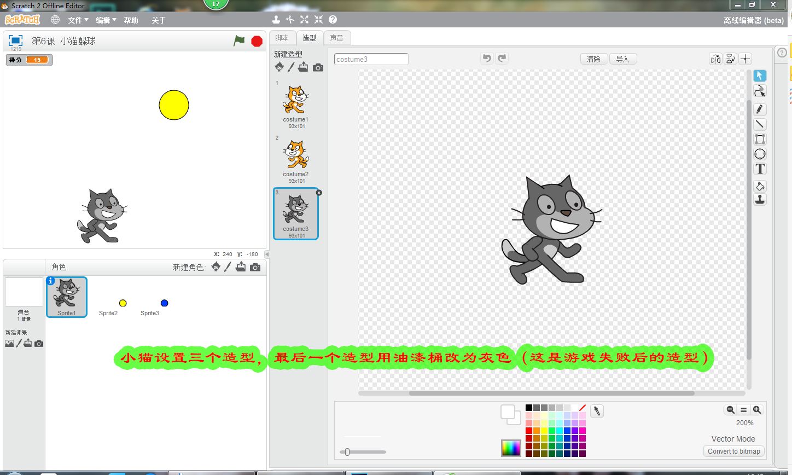The height and width of the screenshot is (475, 792).
Task: Zoom in the paint canvas
Action: 757,410
